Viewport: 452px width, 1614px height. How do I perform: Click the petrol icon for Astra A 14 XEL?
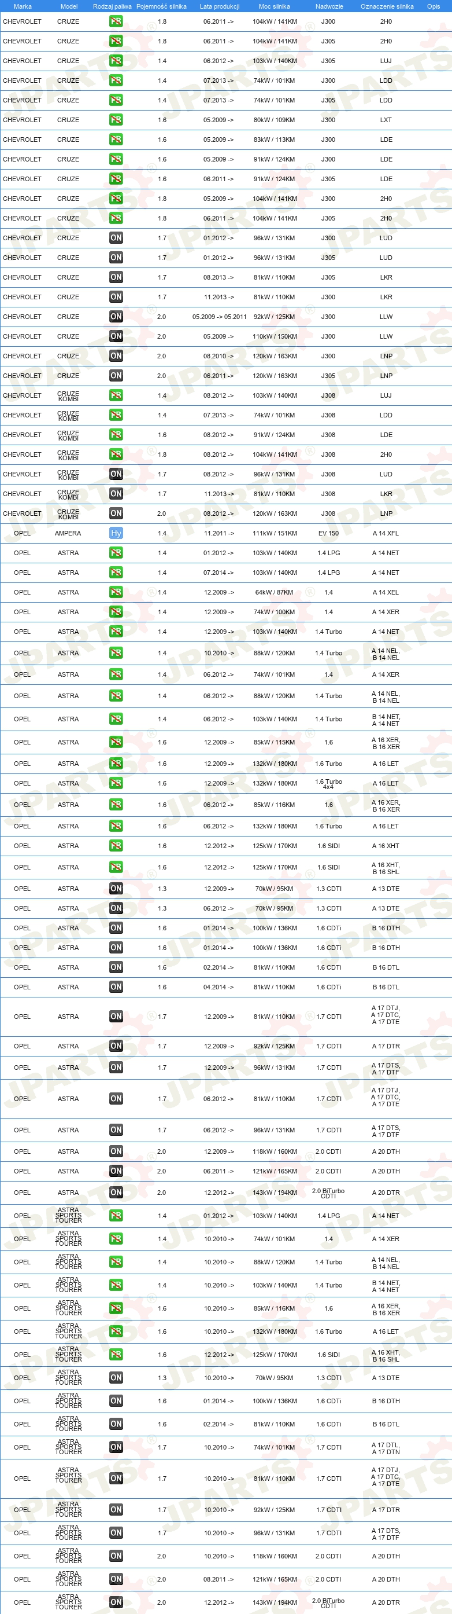116,592
